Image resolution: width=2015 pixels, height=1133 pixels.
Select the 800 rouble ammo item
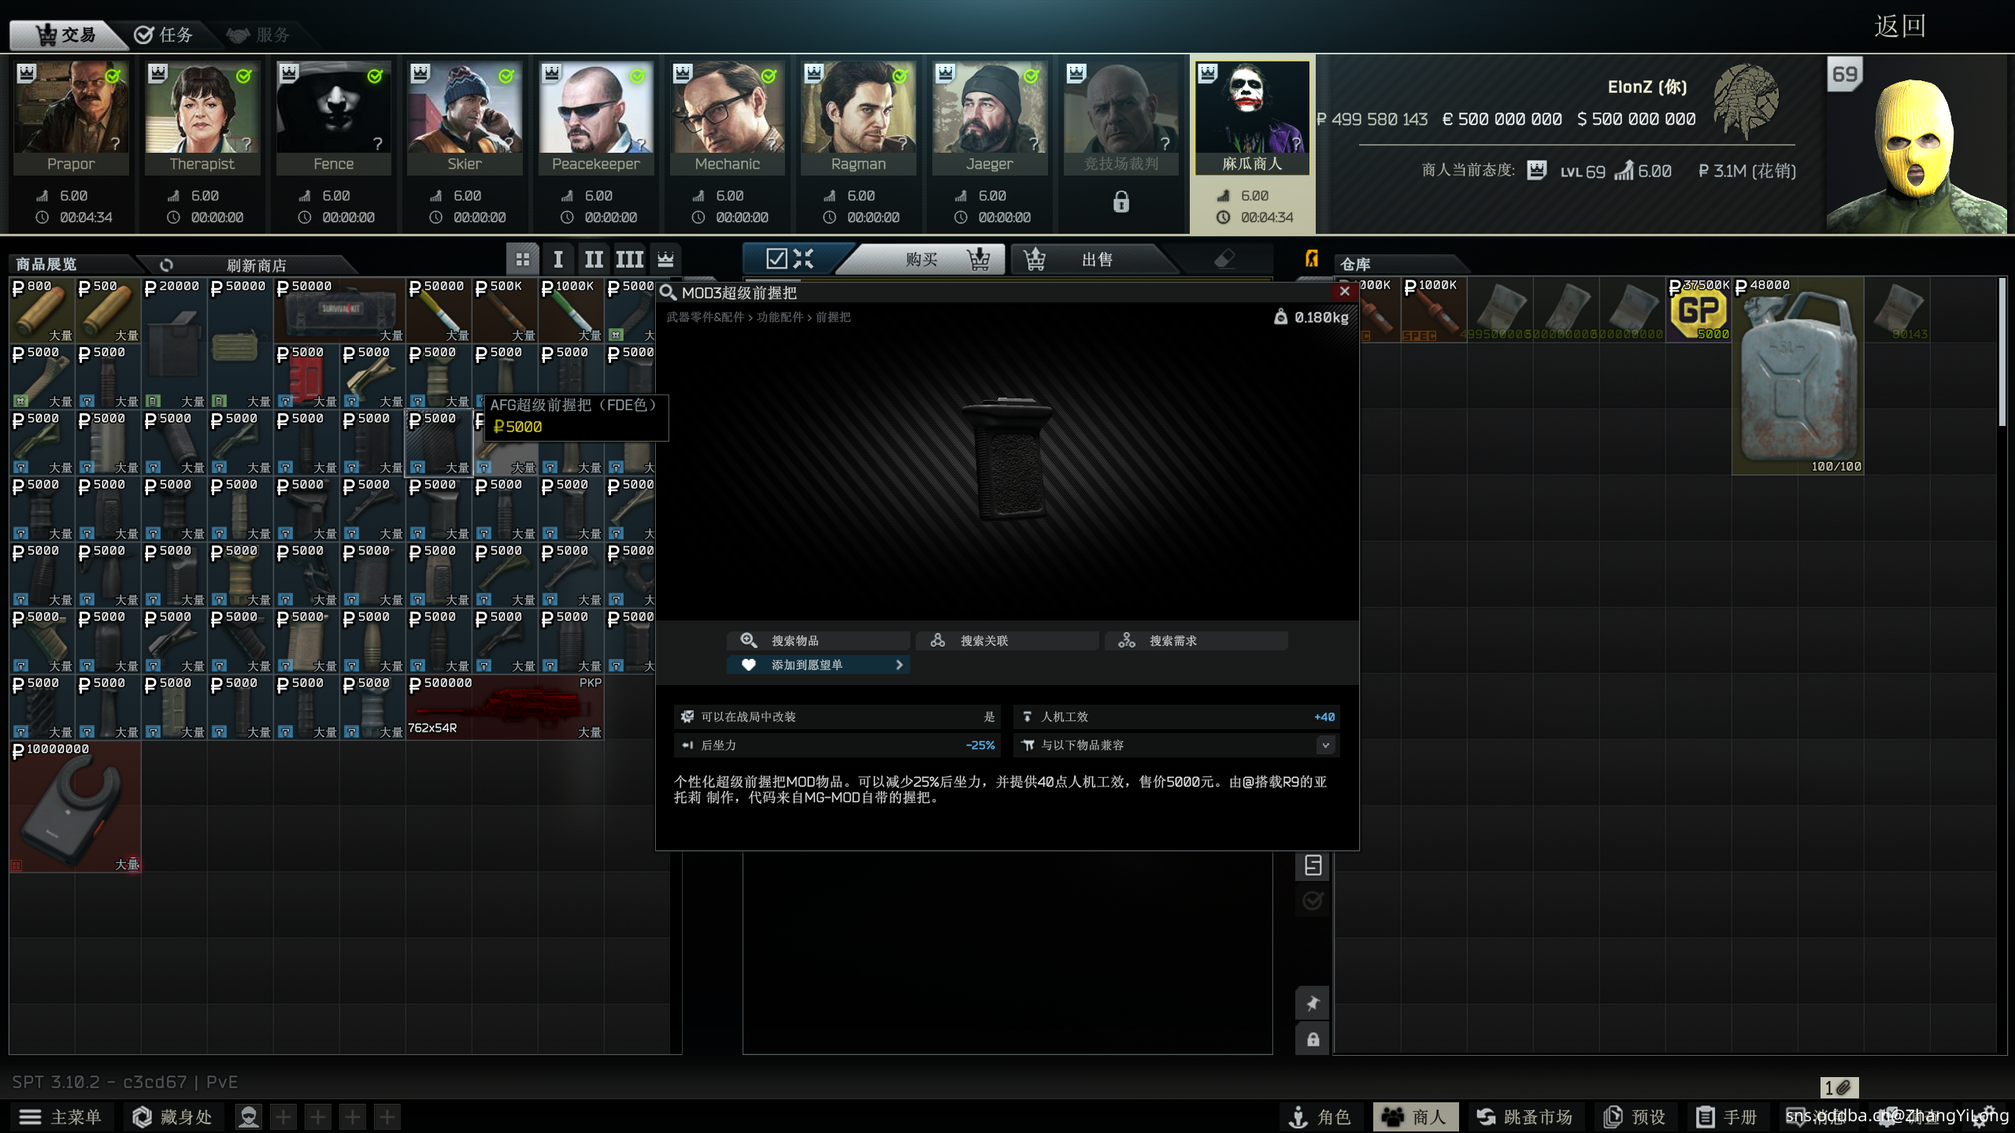coord(43,309)
